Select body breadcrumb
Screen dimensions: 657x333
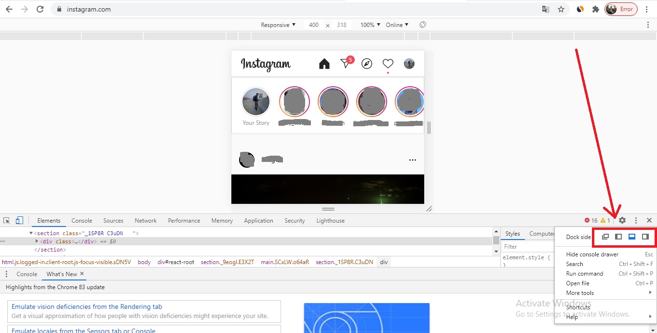coord(144,262)
